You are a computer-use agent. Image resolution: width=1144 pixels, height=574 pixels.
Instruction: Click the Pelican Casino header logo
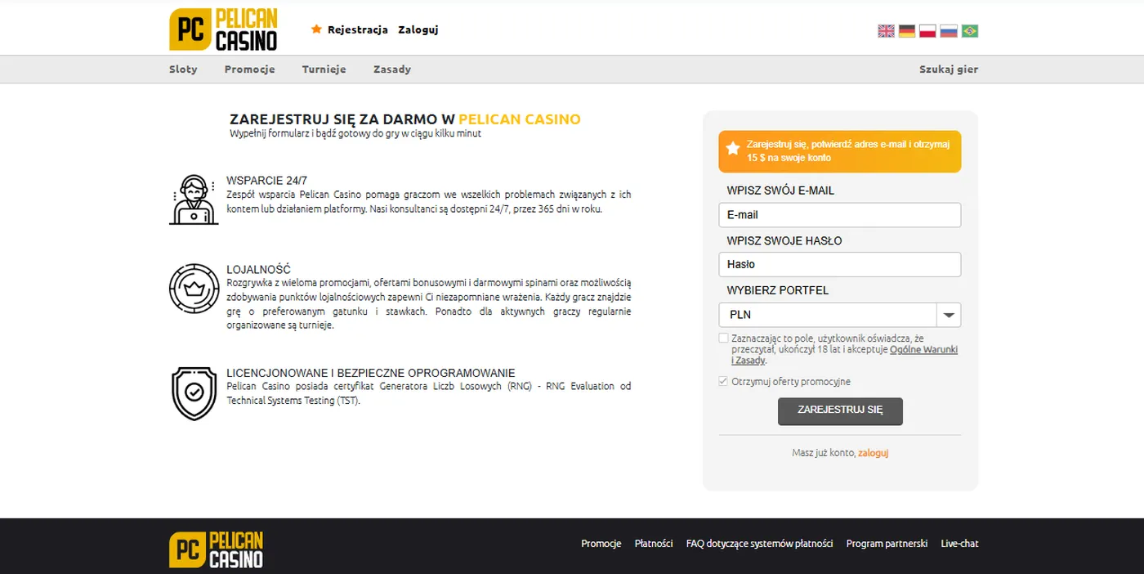[x=222, y=29]
